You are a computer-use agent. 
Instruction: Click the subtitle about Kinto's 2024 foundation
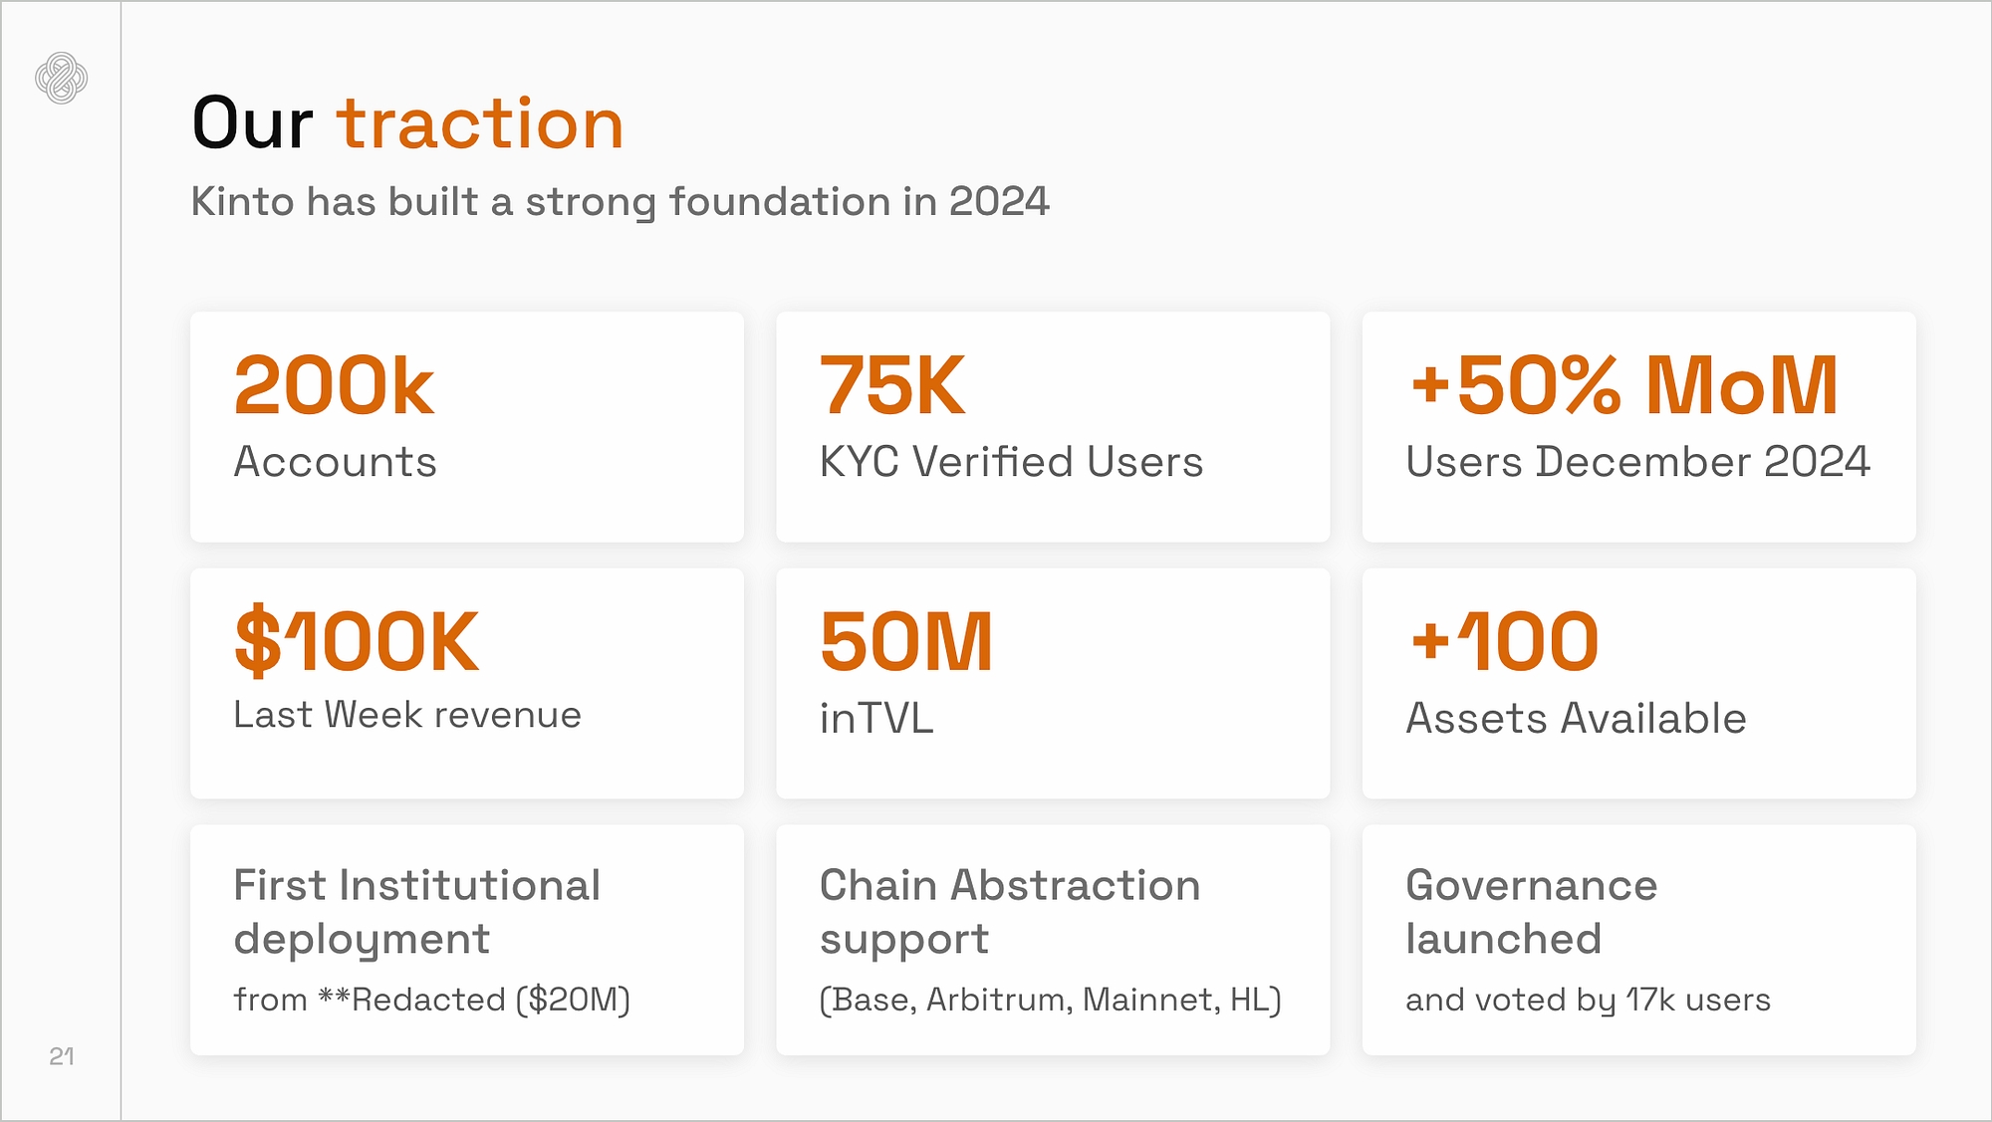(620, 201)
